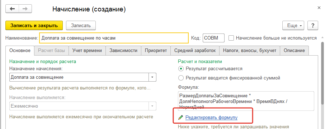
Task: Expand the 'Ежемесячно' dropdown arrow
Action: 152,106
